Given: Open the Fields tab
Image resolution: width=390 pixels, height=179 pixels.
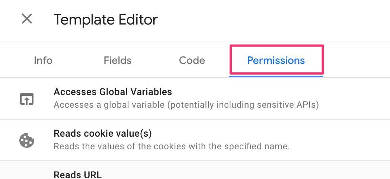Looking at the screenshot, I should [117, 60].
